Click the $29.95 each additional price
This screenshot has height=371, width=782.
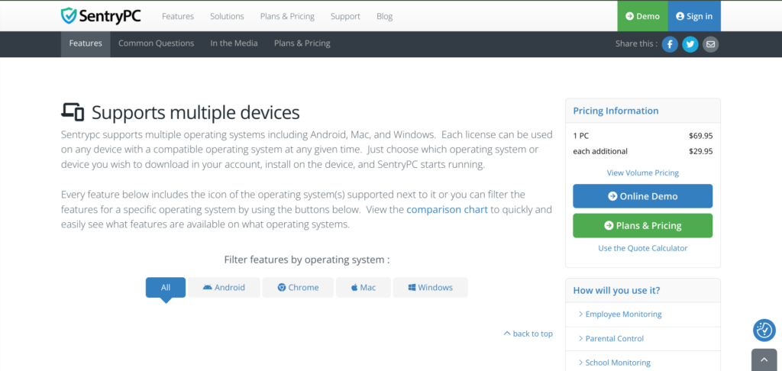click(701, 151)
